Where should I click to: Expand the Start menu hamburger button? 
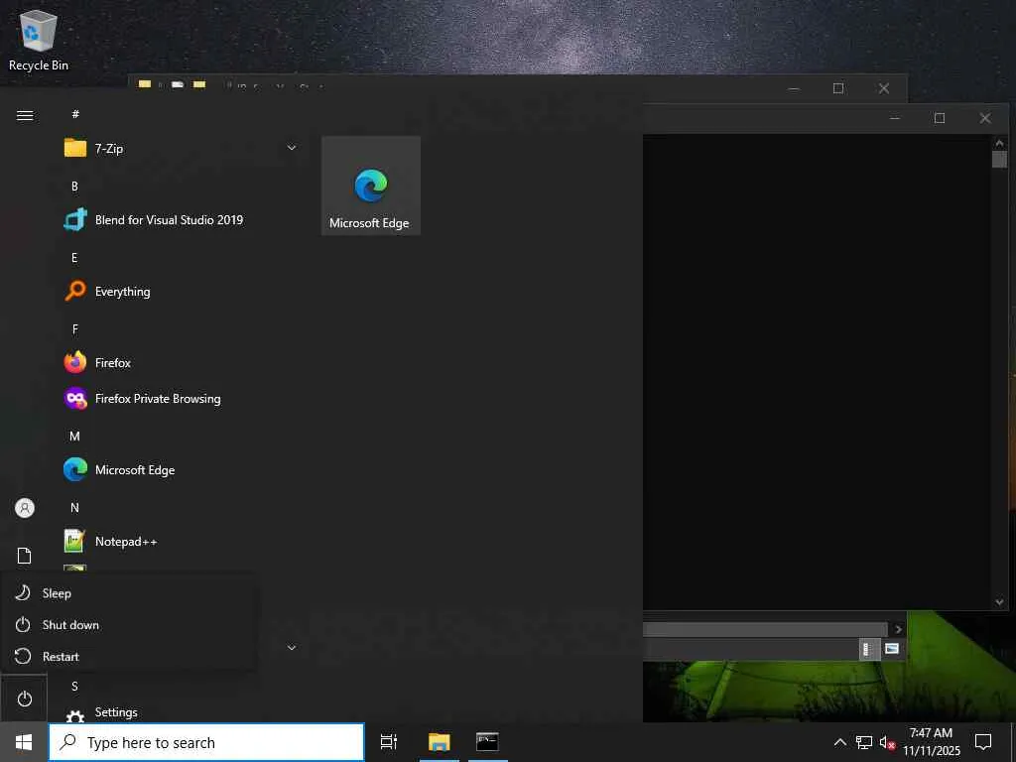[25, 115]
